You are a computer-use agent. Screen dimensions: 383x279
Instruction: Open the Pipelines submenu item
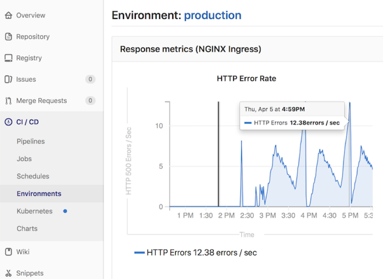[31, 142]
